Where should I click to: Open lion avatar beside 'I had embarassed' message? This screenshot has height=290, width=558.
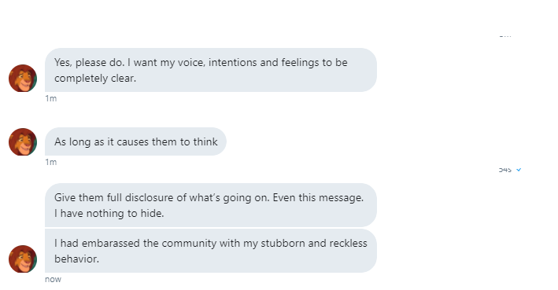coord(22,259)
